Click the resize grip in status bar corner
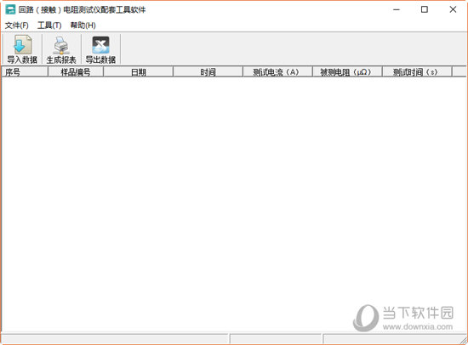The height and width of the screenshot is (345, 468). [463, 340]
